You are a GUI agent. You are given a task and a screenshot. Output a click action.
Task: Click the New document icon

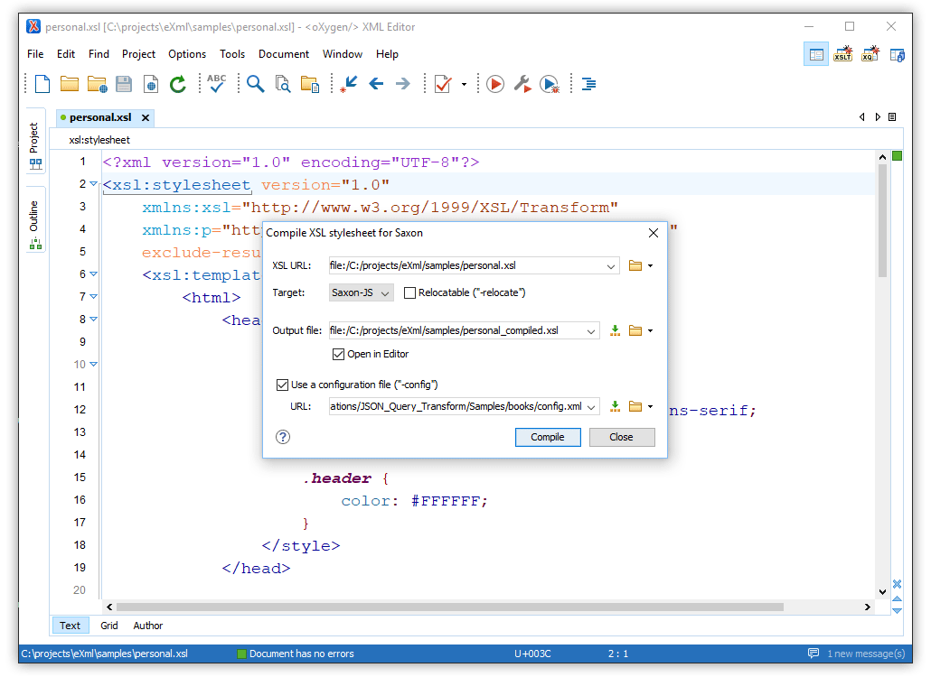[x=42, y=84]
